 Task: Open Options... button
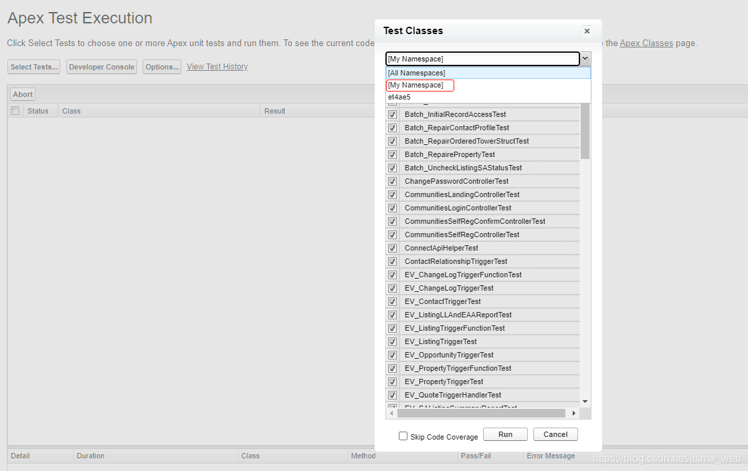point(162,67)
